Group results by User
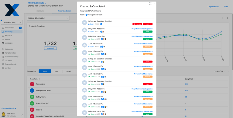This screenshot has height=118, width=233. [57, 71]
